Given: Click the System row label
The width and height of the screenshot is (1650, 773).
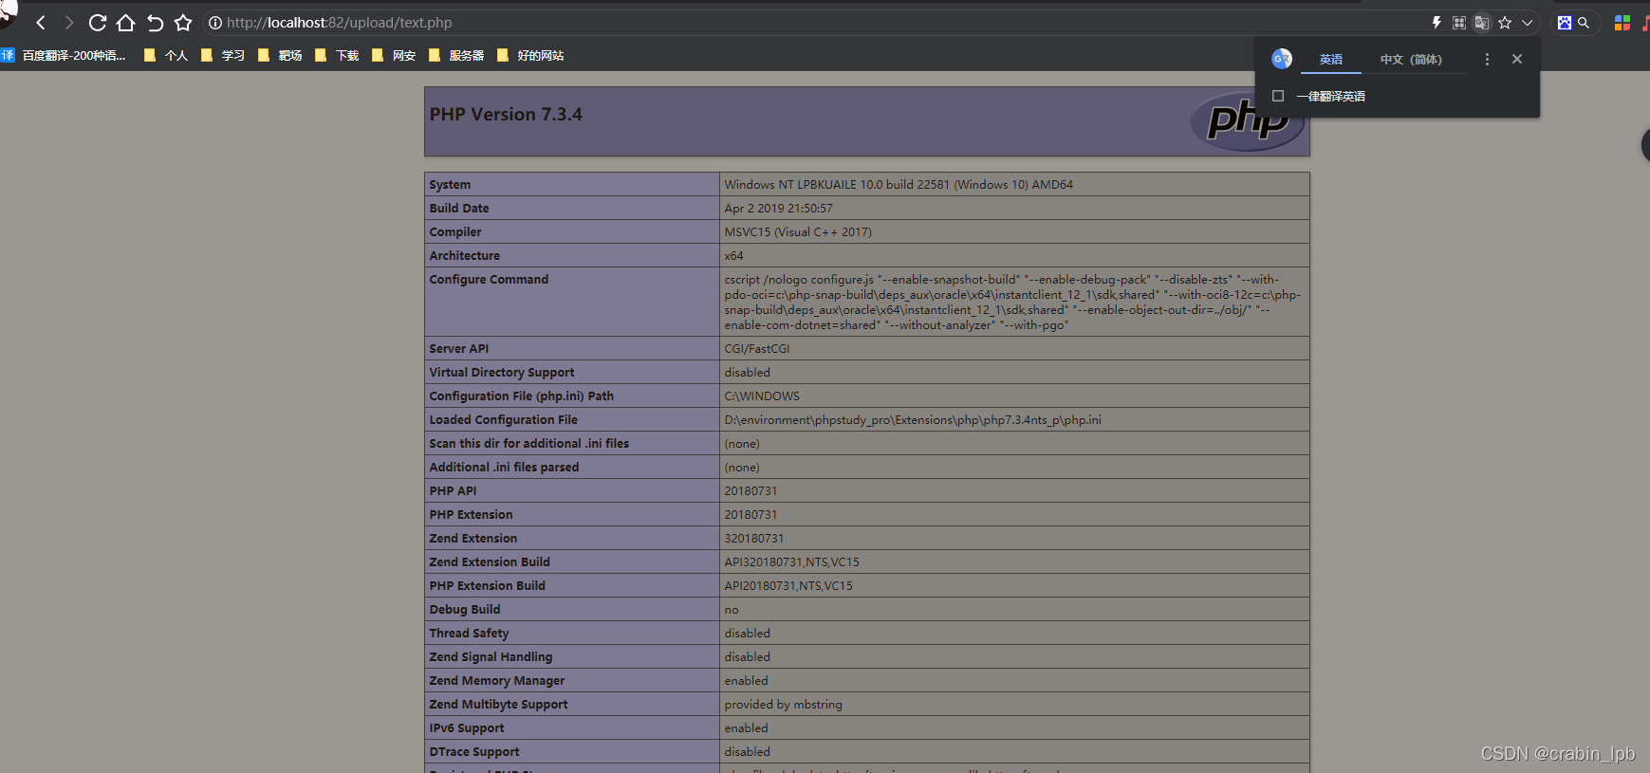Looking at the screenshot, I should (x=450, y=184).
